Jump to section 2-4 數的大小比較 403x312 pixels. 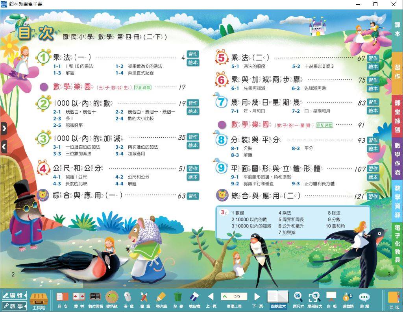click(x=135, y=118)
